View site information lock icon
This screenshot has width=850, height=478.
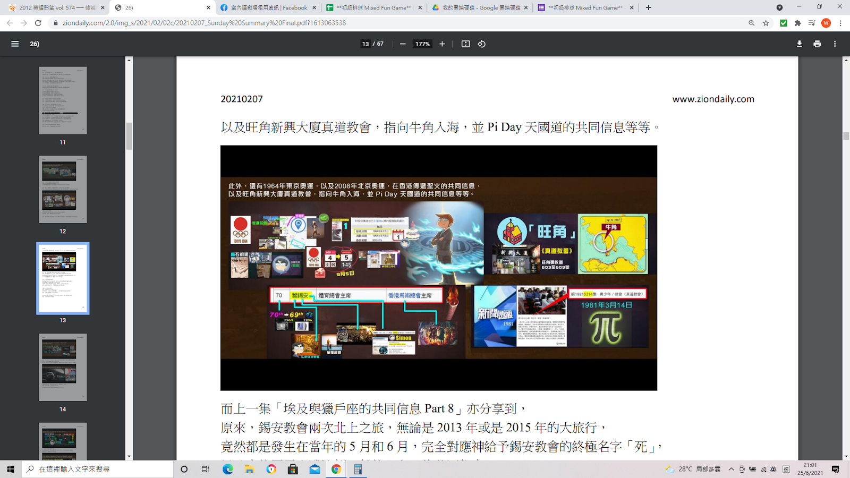coord(55,23)
